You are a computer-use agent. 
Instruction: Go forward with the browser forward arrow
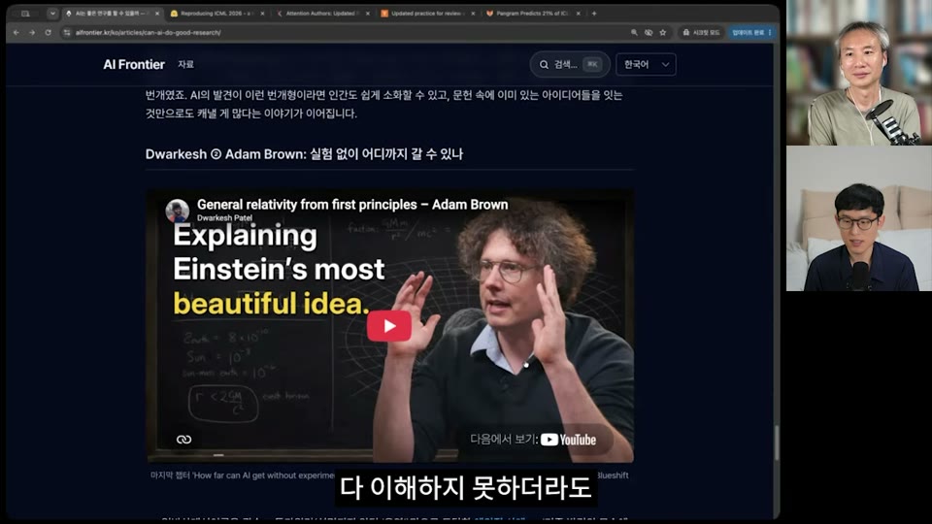[32, 33]
